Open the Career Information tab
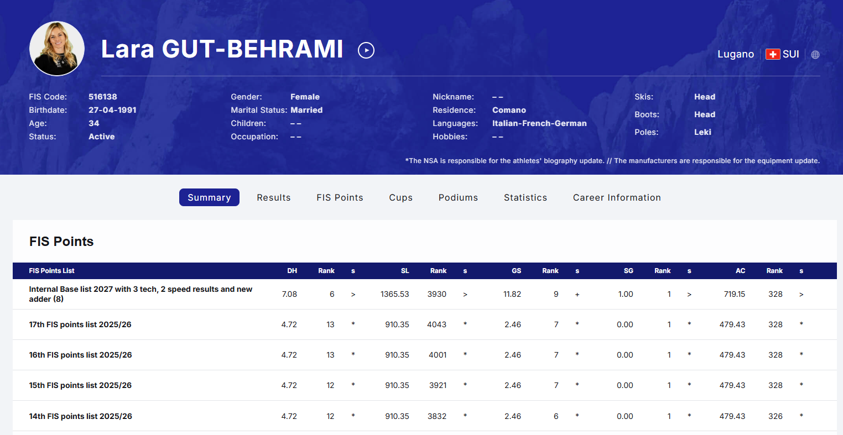843x435 pixels. pos(617,197)
